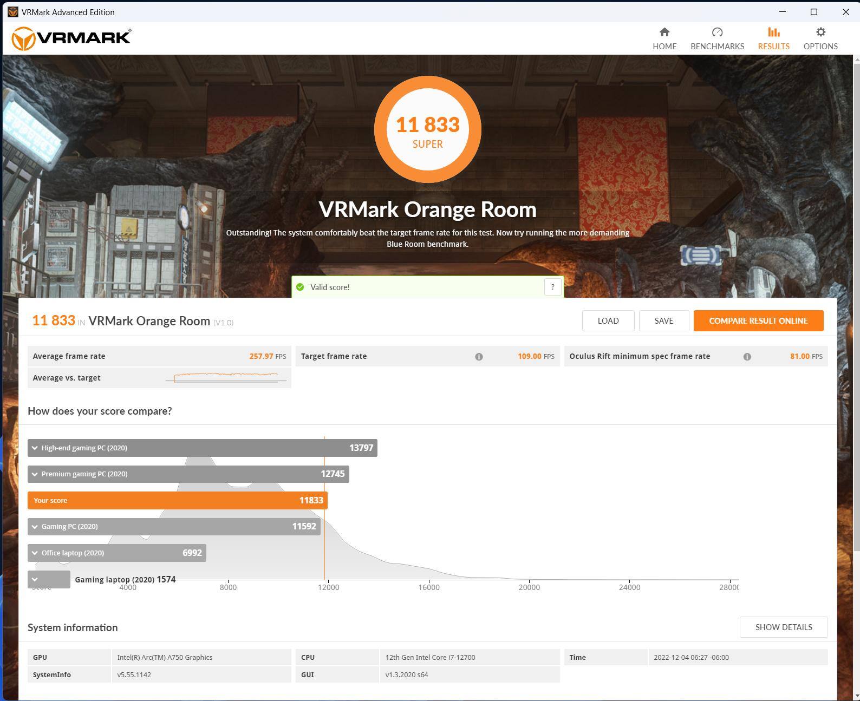Expand Premium gaming PC (2020) entry
Image resolution: width=860 pixels, height=701 pixels.
click(x=35, y=474)
